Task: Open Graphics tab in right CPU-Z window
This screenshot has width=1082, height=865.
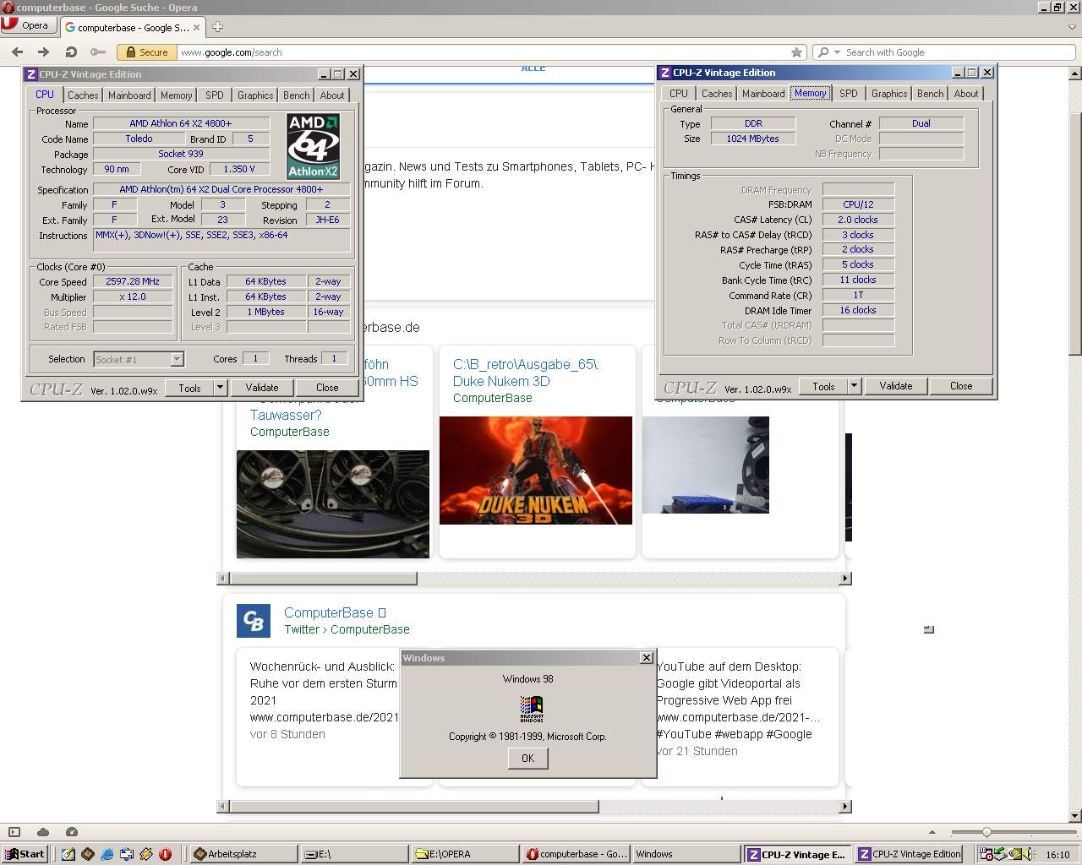Action: coord(889,94)
